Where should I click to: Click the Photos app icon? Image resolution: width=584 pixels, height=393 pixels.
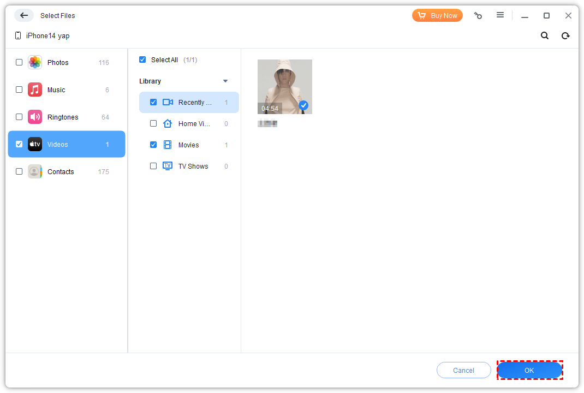click(35, 62)
